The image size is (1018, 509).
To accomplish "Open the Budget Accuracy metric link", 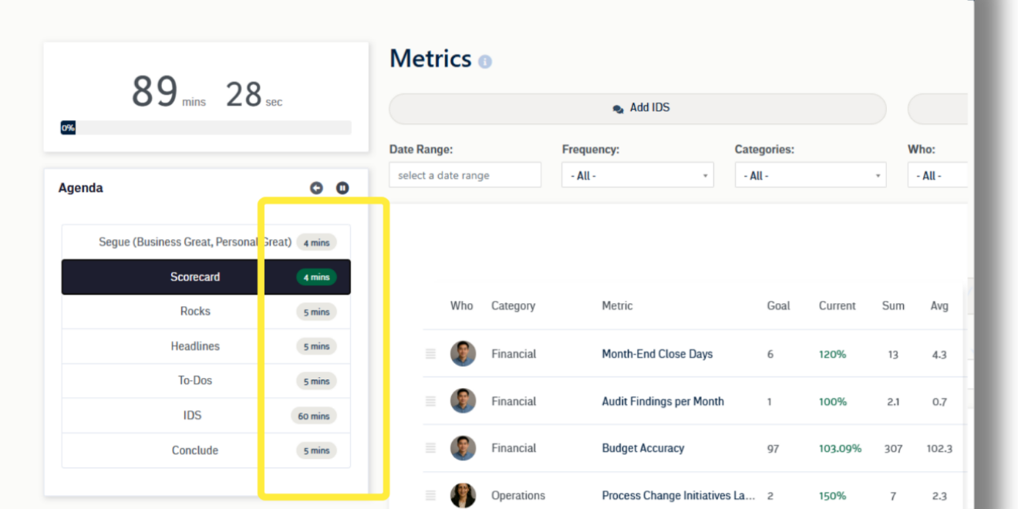I will click(642, 448).
